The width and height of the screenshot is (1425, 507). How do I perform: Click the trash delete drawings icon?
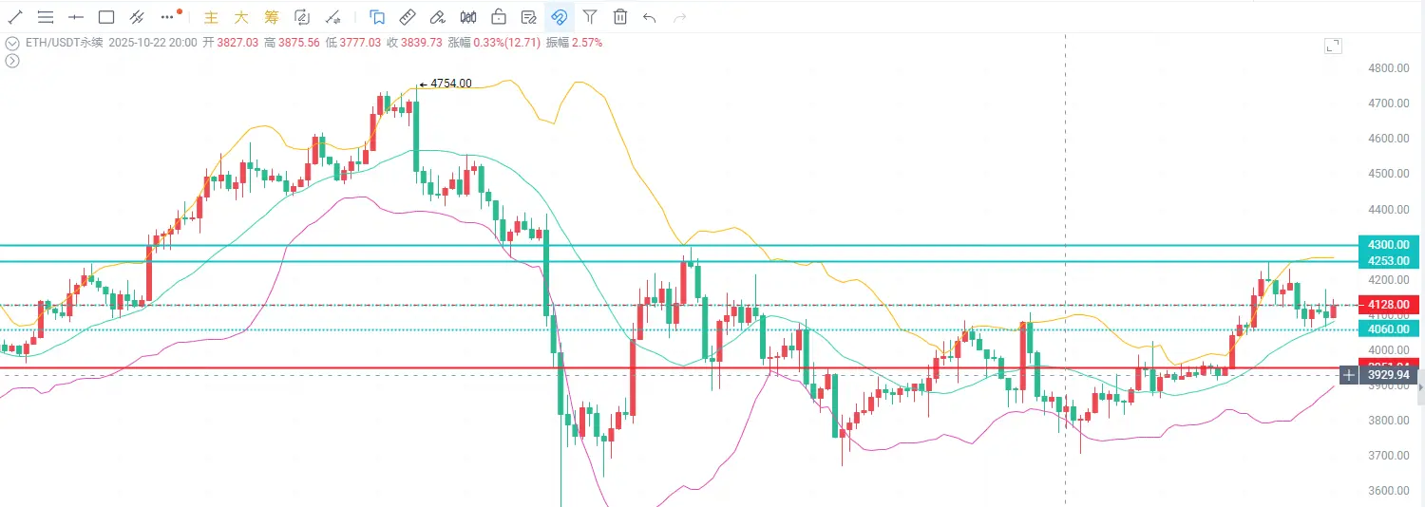(620, 17)
